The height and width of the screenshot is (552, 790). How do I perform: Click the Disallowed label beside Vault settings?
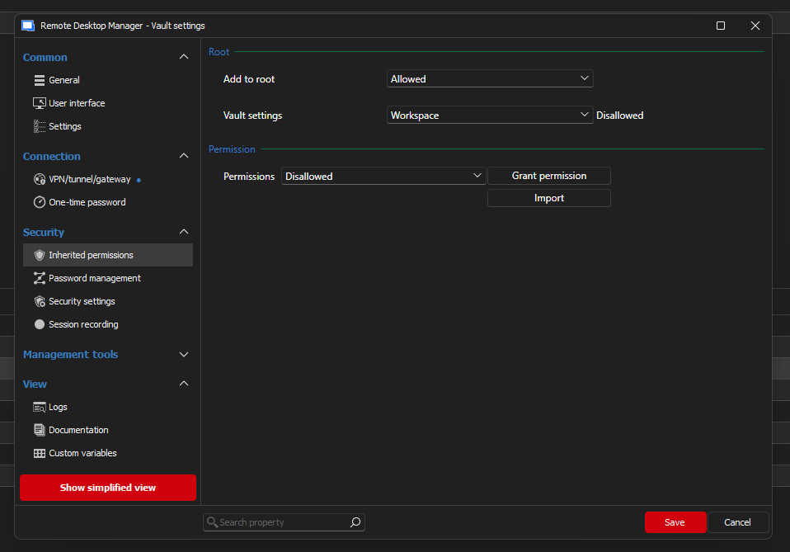(x=619, y=116)
